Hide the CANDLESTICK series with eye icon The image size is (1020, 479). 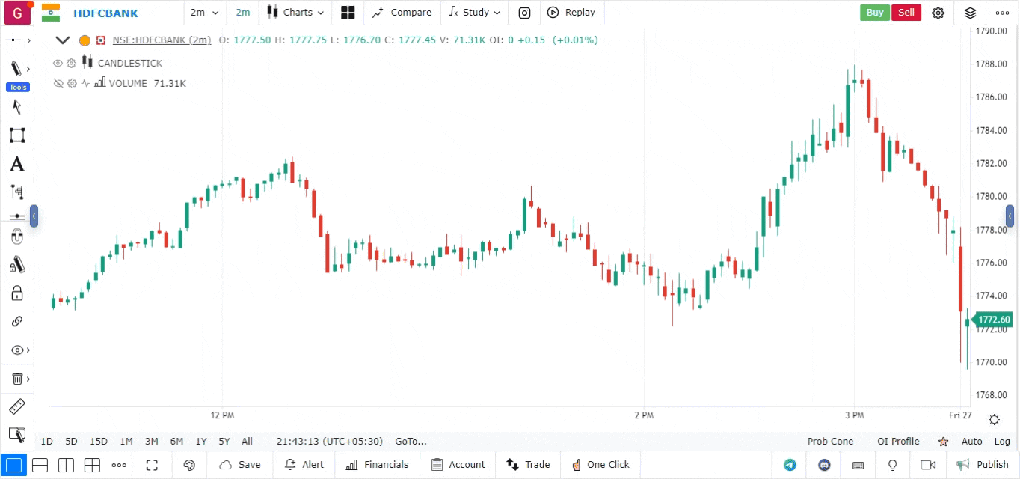coord(58,64)
